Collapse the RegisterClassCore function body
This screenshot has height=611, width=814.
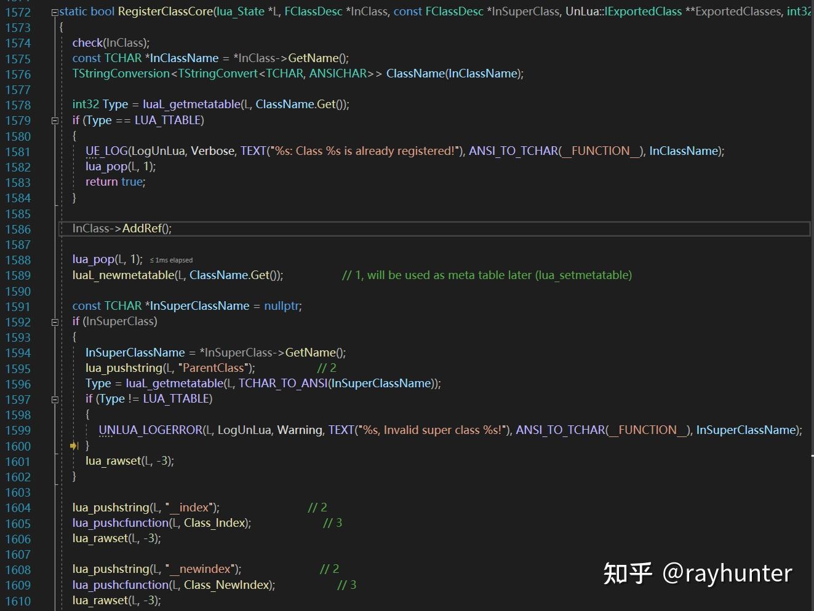tap(54, 12)
